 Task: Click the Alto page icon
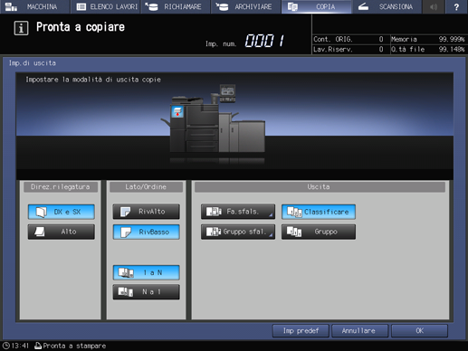click(x=40, y=232)
